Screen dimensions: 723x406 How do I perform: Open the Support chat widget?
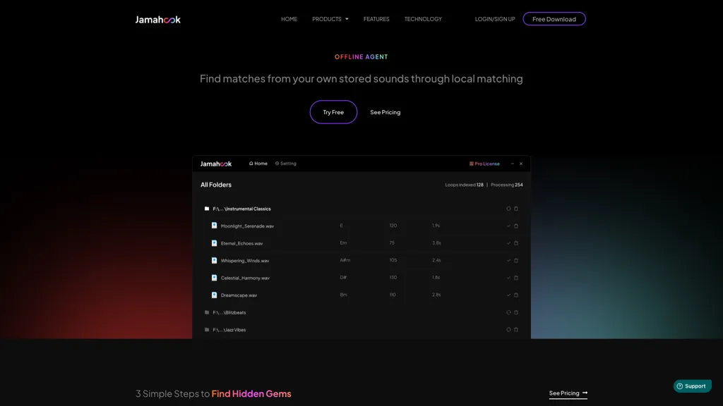tap(692, 386)
